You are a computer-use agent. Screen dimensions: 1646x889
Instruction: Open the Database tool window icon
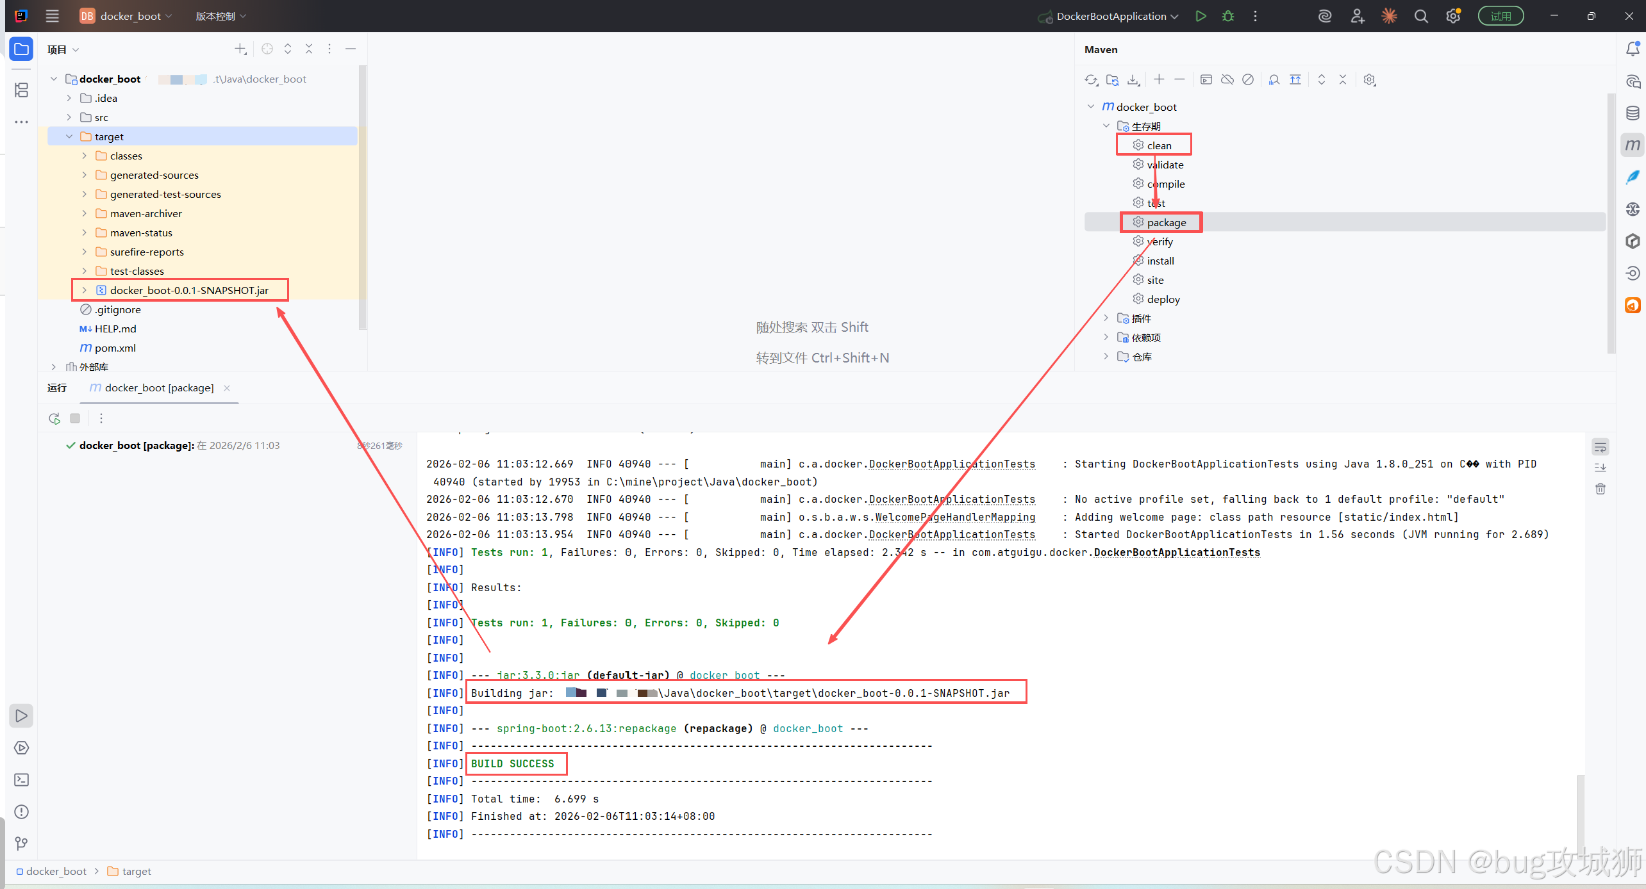pos(1632,113)
